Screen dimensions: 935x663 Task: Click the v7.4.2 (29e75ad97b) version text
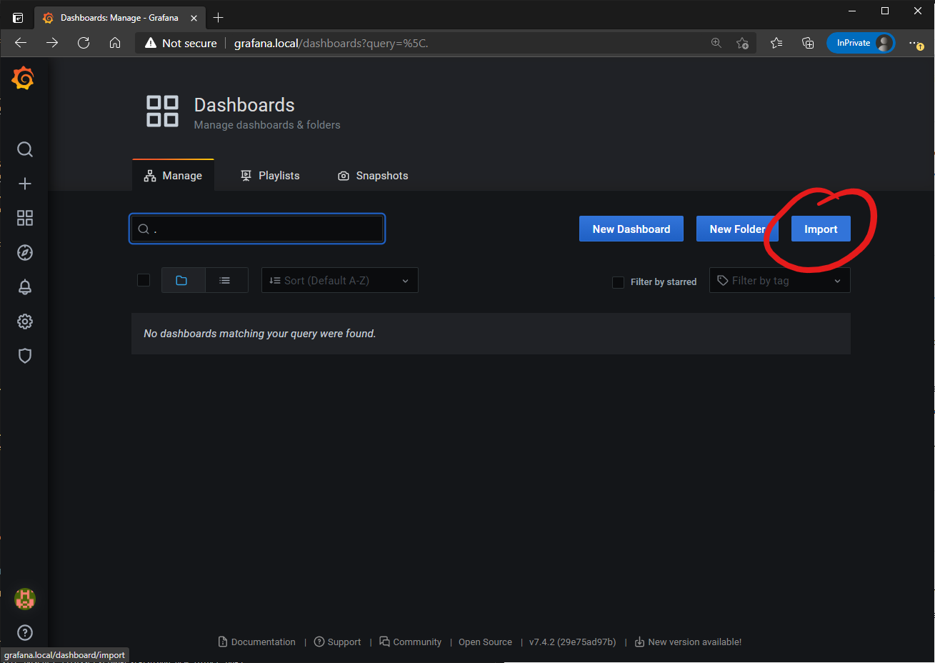pos(572,642)
